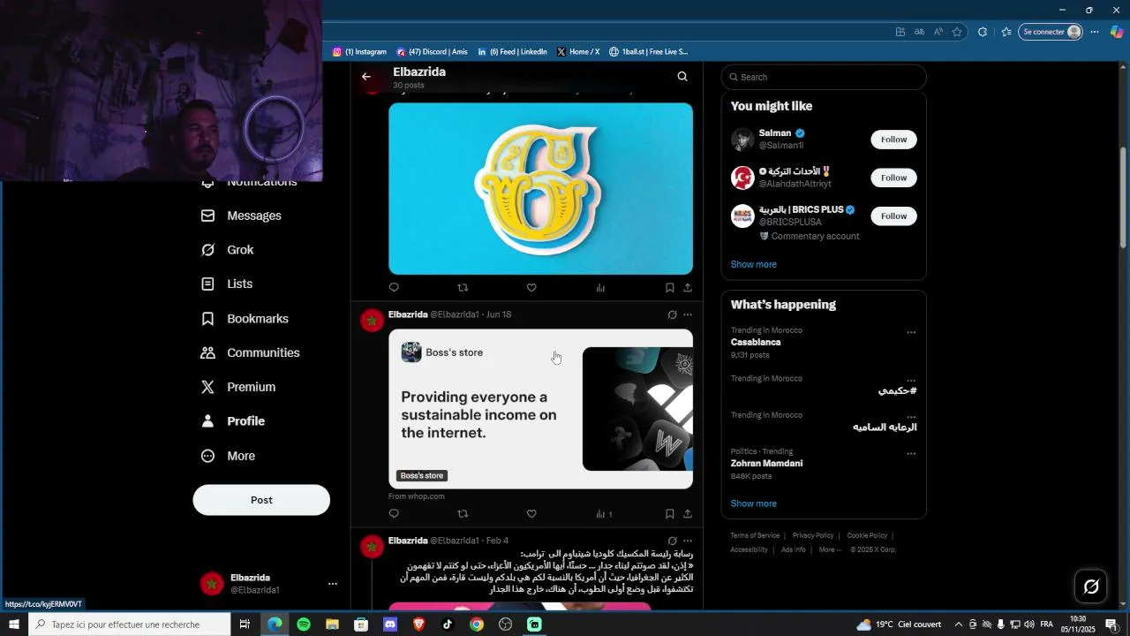The height and width of the screenshot is (636, 1130).
Task: Open options for the Casablanca trend
Action: [911, 333]
